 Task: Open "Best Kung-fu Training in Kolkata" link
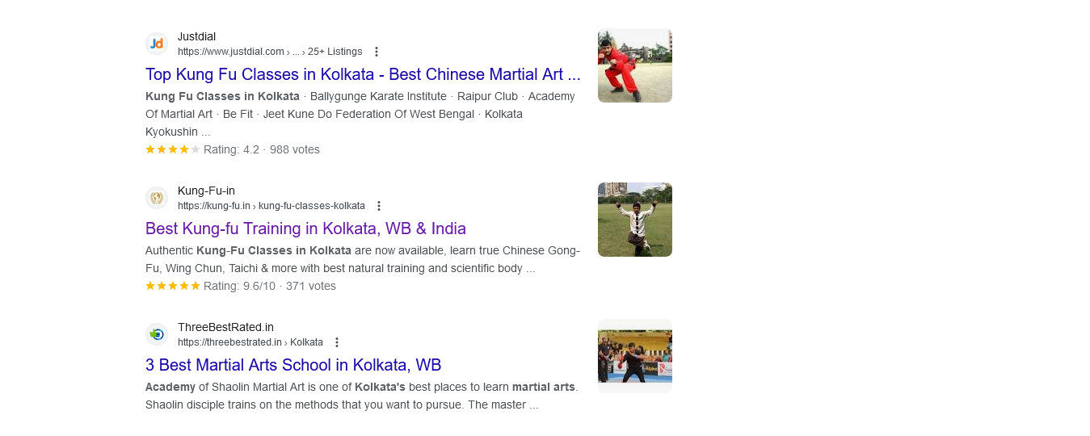click(x=305, y=228)
